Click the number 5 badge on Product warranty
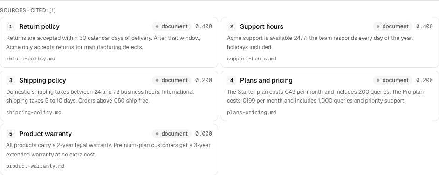The width and height of the screenshot is (439, 175). click(x=11, y=134)
